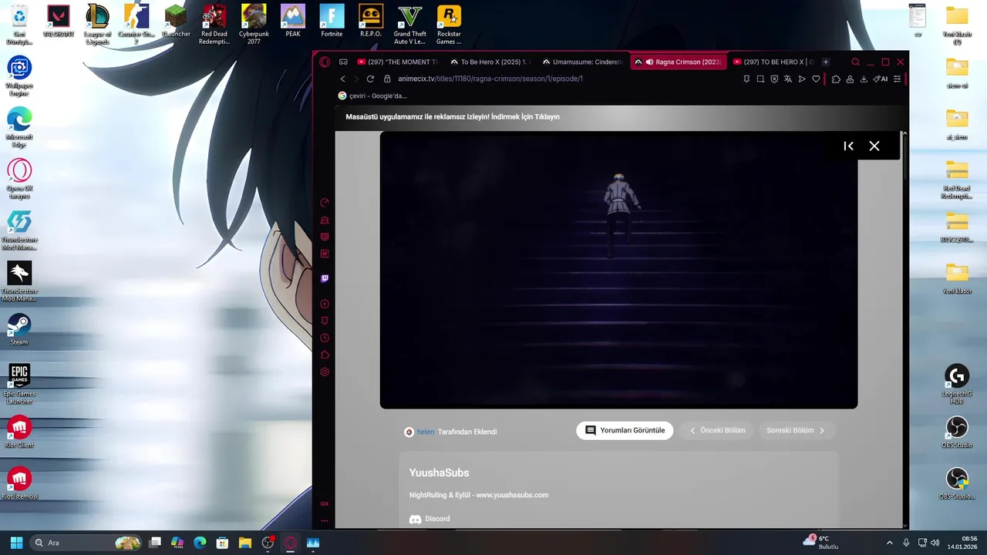Viewport: 987px width, 555px height.
Task: Reload the animecix page
Action: (x=370, y=79)
